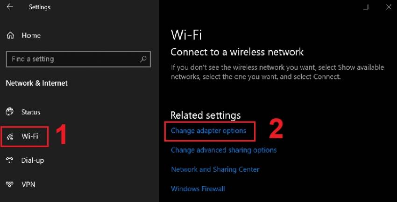Viewport: 397px width, 202px height.
Task: Click the Wi-Fi signal icon
Action: pos(10,136)
